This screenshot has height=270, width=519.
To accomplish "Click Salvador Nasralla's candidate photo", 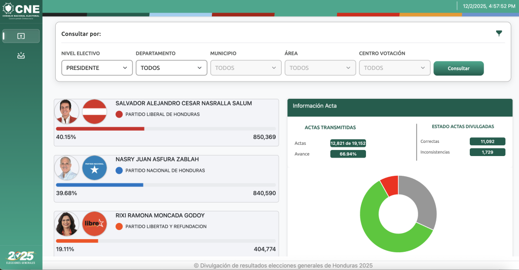I will coord(67,112).
